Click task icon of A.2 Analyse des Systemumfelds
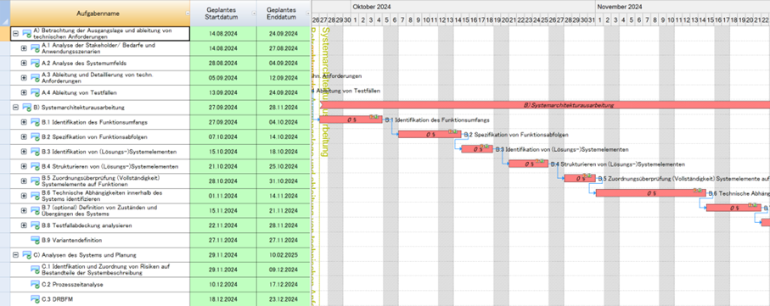The width and height of the screenshot is (770, 306). pyautogui.click(x=35, y=64)
